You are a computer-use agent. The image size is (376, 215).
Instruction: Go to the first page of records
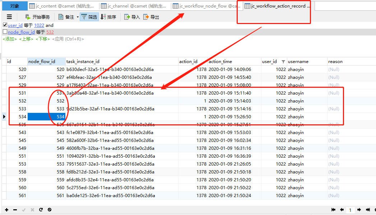click(x=334, y=210)
